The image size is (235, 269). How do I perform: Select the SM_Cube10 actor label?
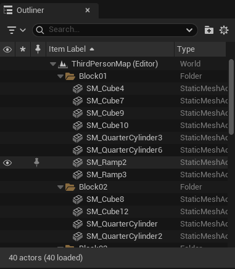click(x=107, y=126)
